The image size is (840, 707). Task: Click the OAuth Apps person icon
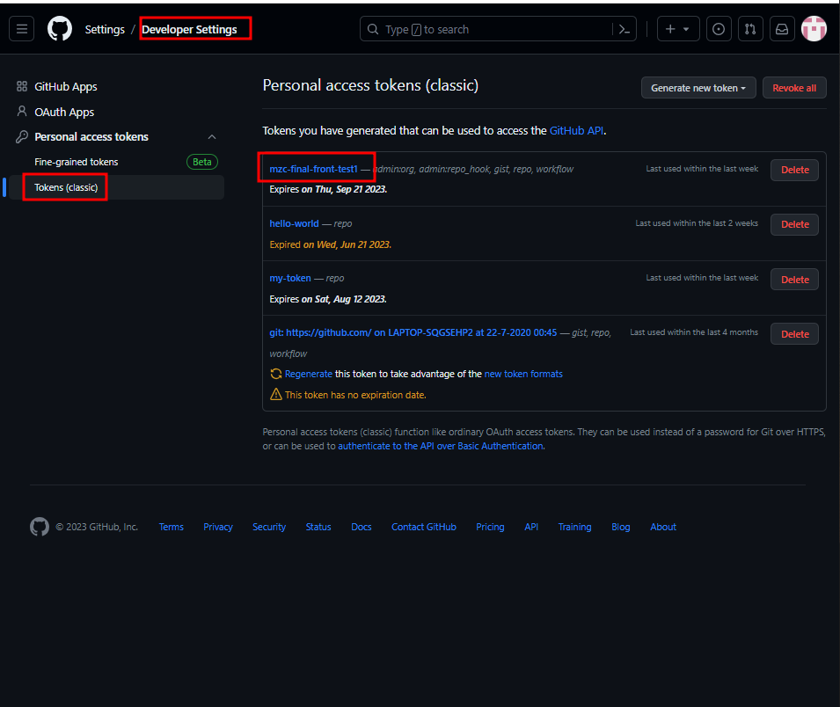22,112
